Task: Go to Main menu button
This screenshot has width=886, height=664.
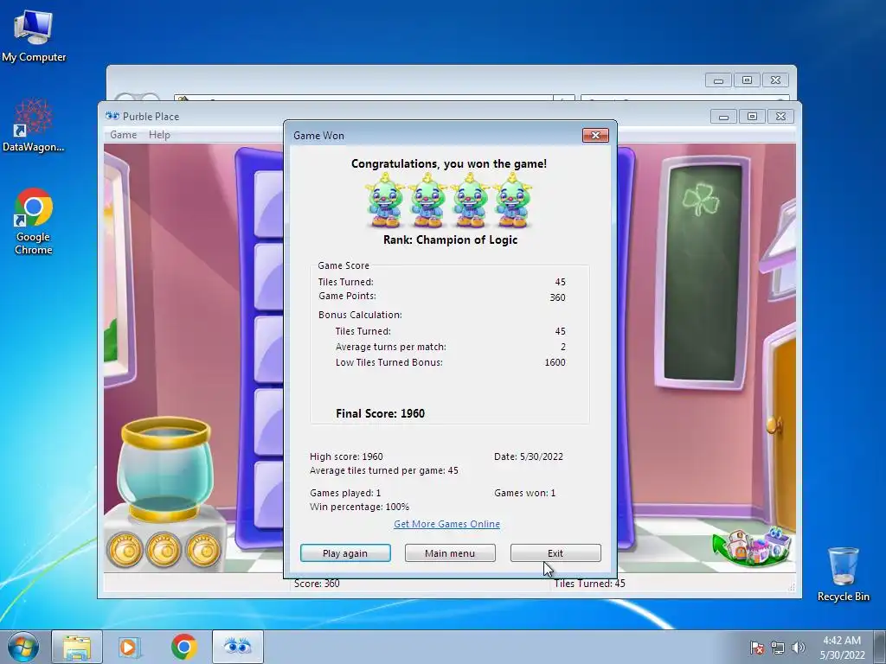Action: click(450, 552)
